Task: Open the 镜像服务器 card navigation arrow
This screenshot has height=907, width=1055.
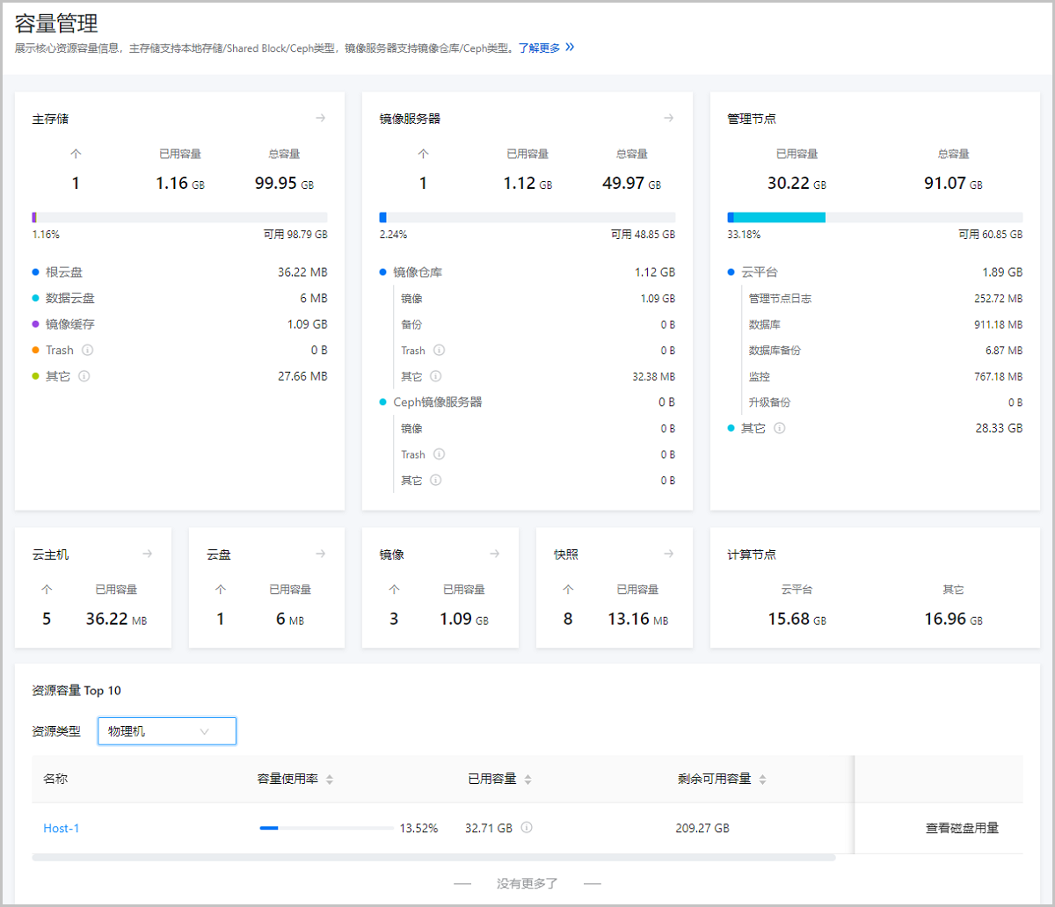Action: (x=669, y=117)
